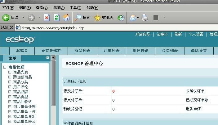
Task: Click the 未确认订单 link
Action: [x=196, y=91]
